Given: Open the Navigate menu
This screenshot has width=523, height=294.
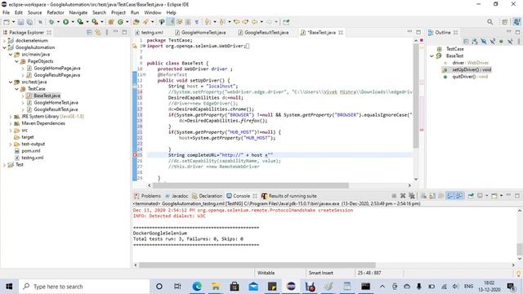Looking at the screenshot, I should [78, 12].
